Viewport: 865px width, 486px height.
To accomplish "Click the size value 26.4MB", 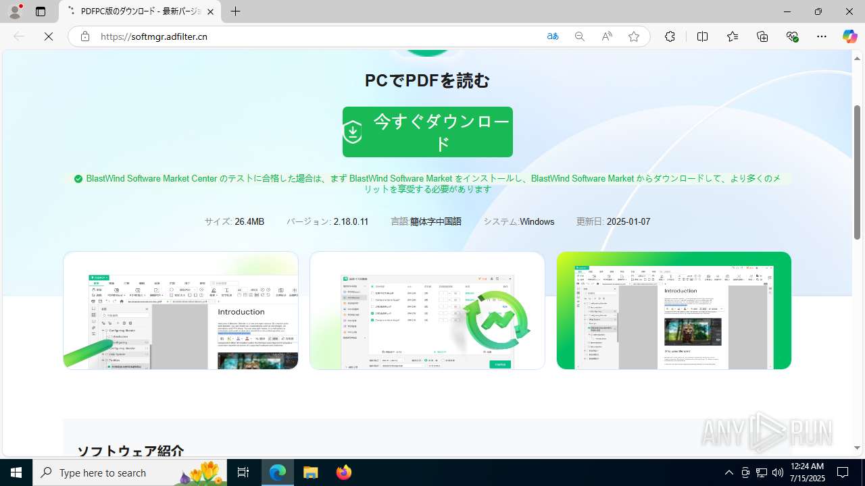I will click(x=249, y=221).
